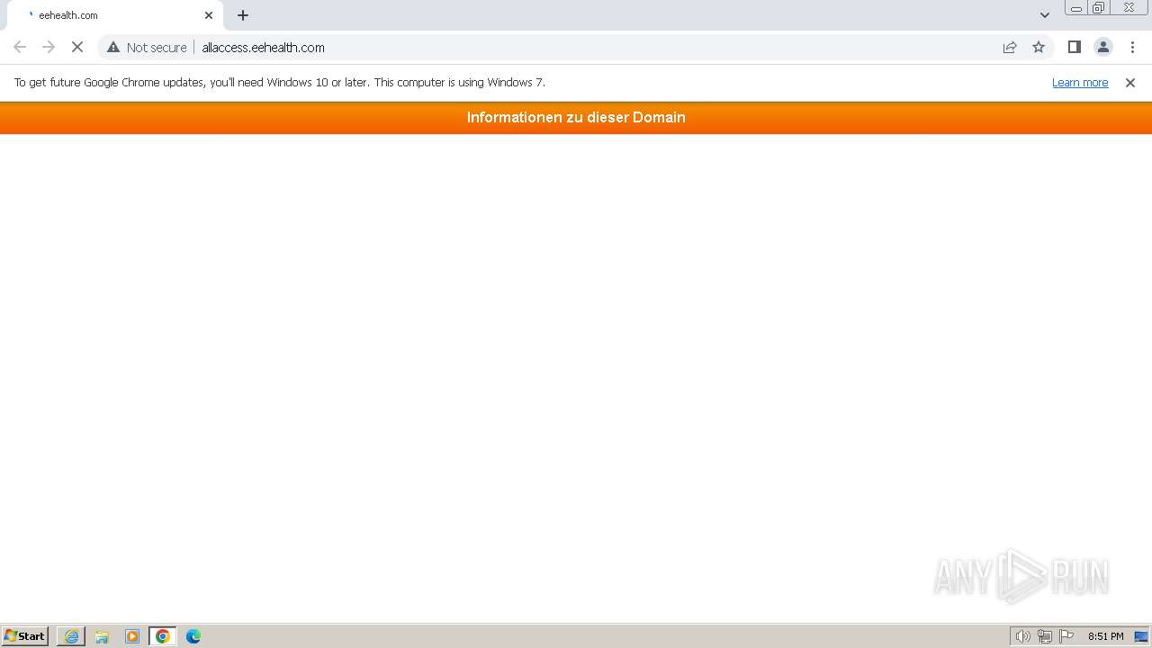Switch to the eehealth.com tab
Screen dimensions: 1152x648
coord(115,15)
